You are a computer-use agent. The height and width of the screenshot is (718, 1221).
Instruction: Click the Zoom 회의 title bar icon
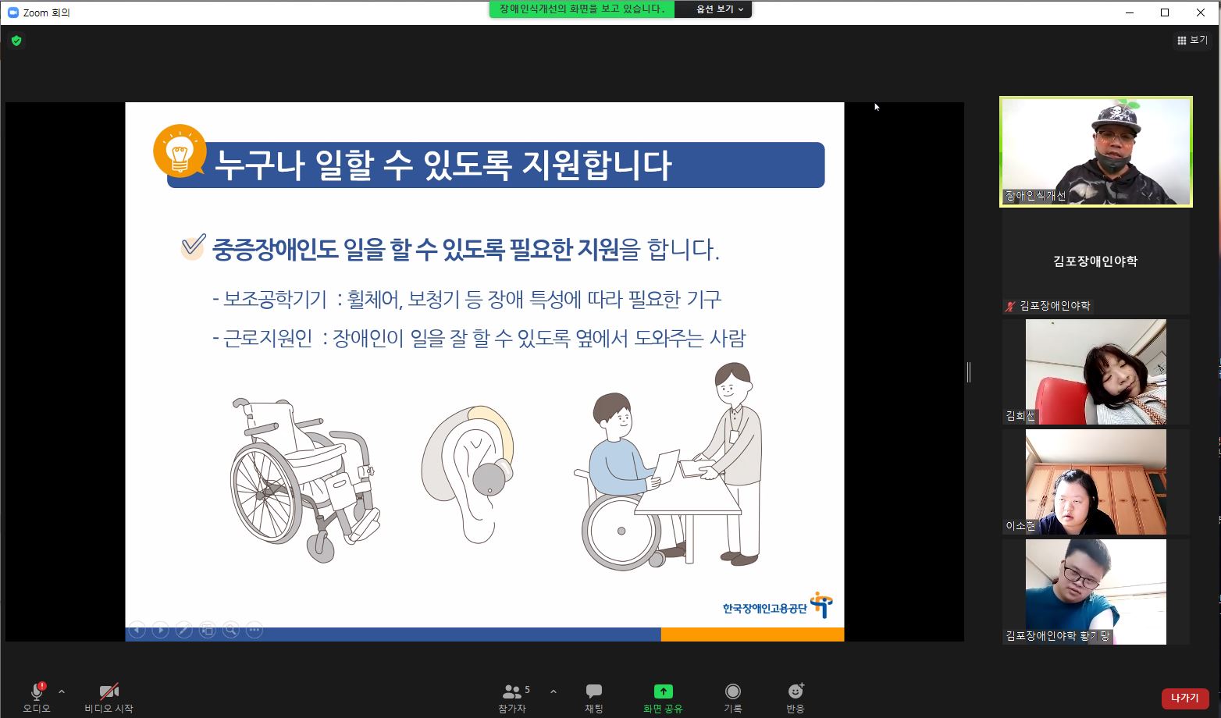click(x=12, y=12)
